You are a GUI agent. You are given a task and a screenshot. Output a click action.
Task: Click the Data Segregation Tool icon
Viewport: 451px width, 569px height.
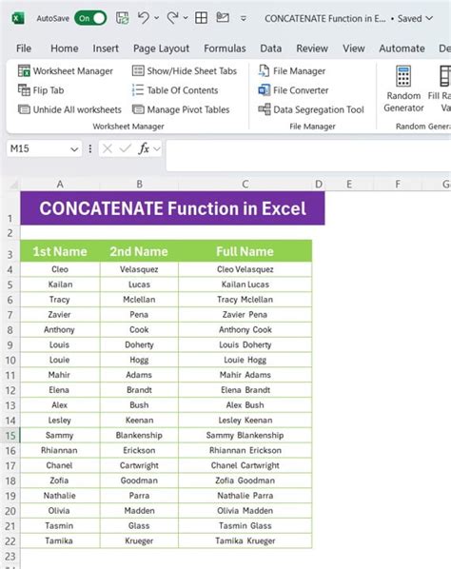point(265,108)
